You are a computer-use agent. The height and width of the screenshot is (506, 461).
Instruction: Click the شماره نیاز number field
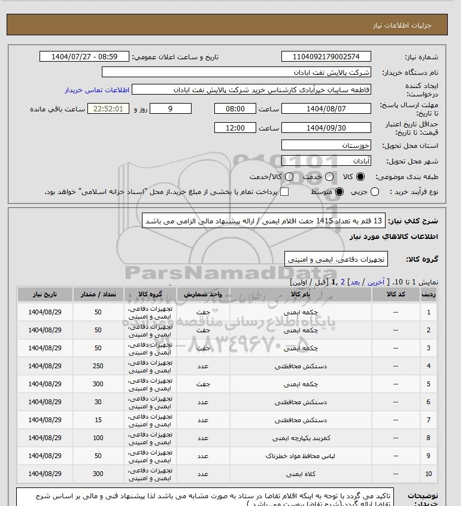coord(326,56)
